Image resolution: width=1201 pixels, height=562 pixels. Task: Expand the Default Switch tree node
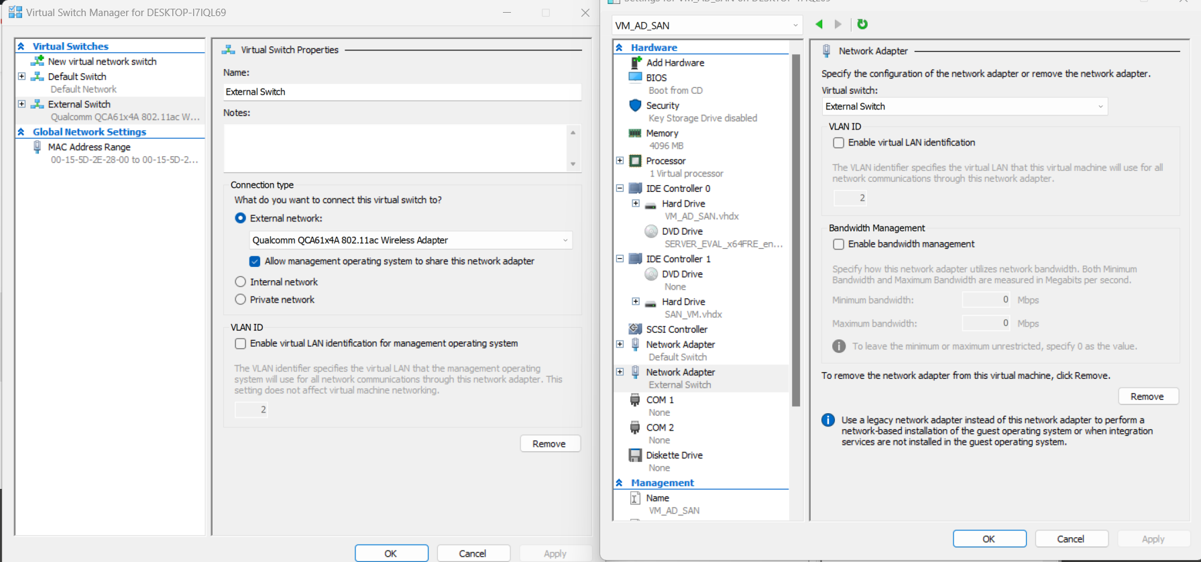pyautogui.click(x=21, y=76)
